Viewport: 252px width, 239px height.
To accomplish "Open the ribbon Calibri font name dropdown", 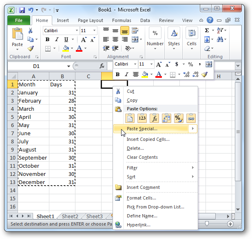I will pos(77,31).
